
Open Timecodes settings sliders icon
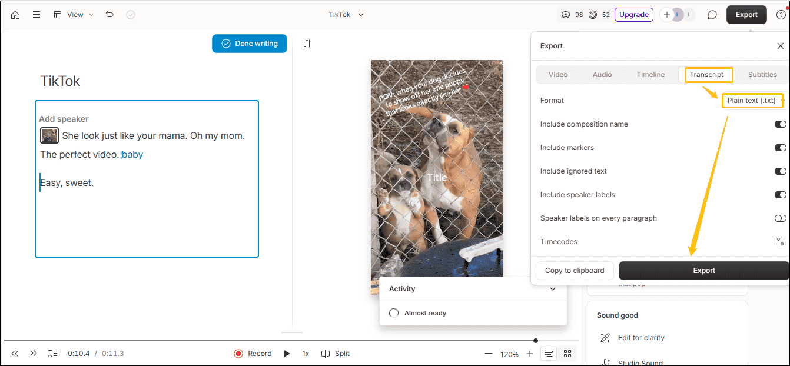780,242
